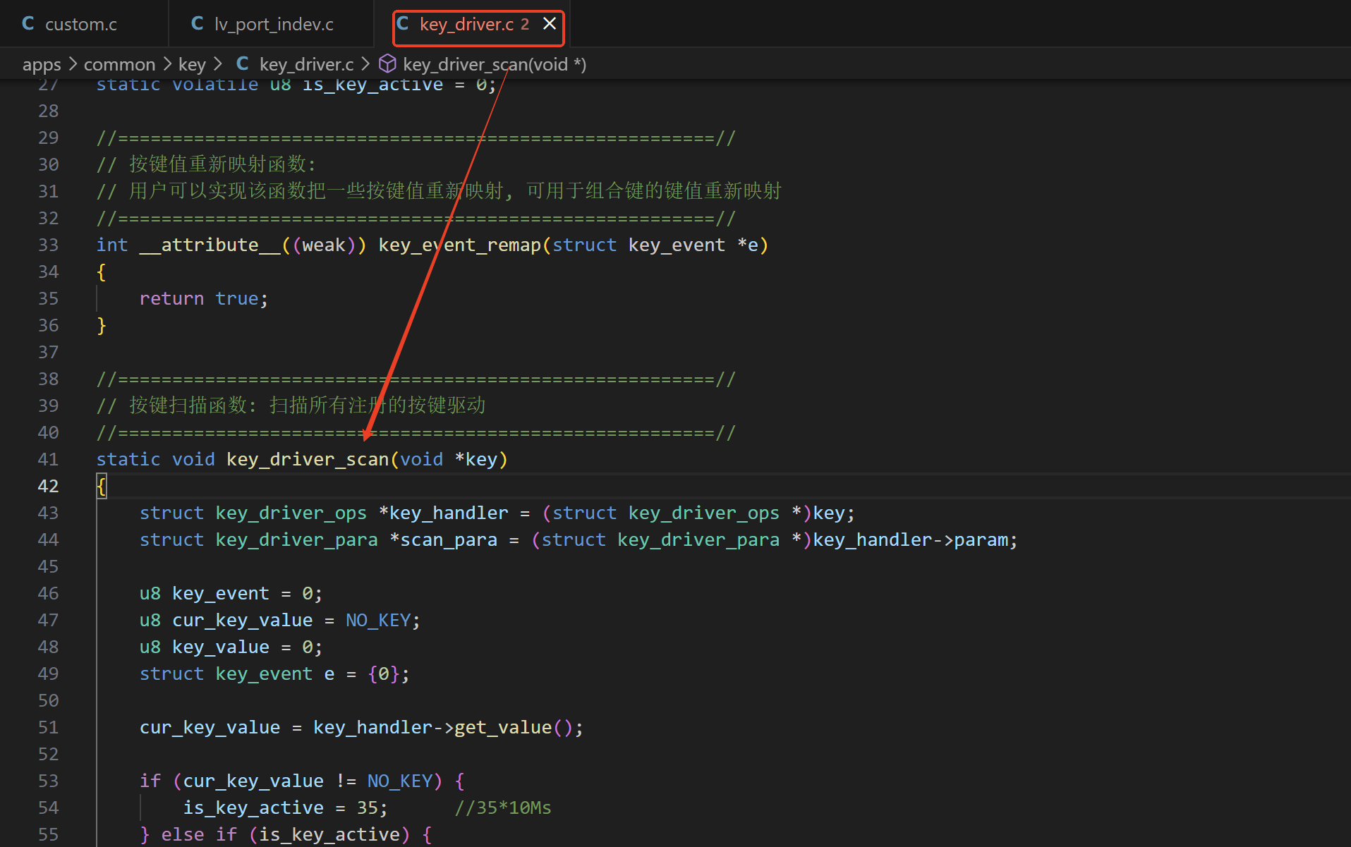Click 'is_key_active = 35;' assignment
The image size is (1351, 847).
tap(286, 808)
